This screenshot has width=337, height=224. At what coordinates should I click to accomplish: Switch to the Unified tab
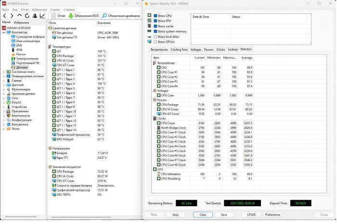point(233,50)
